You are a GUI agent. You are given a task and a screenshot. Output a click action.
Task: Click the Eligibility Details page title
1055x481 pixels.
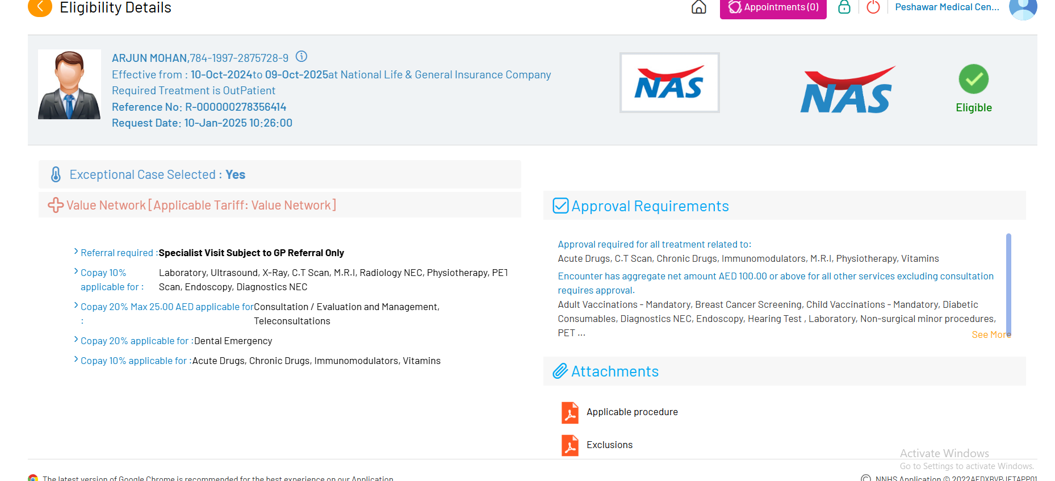click(115, 7)
